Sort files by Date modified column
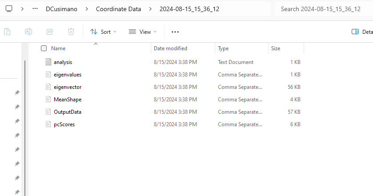 pos(170,48)
